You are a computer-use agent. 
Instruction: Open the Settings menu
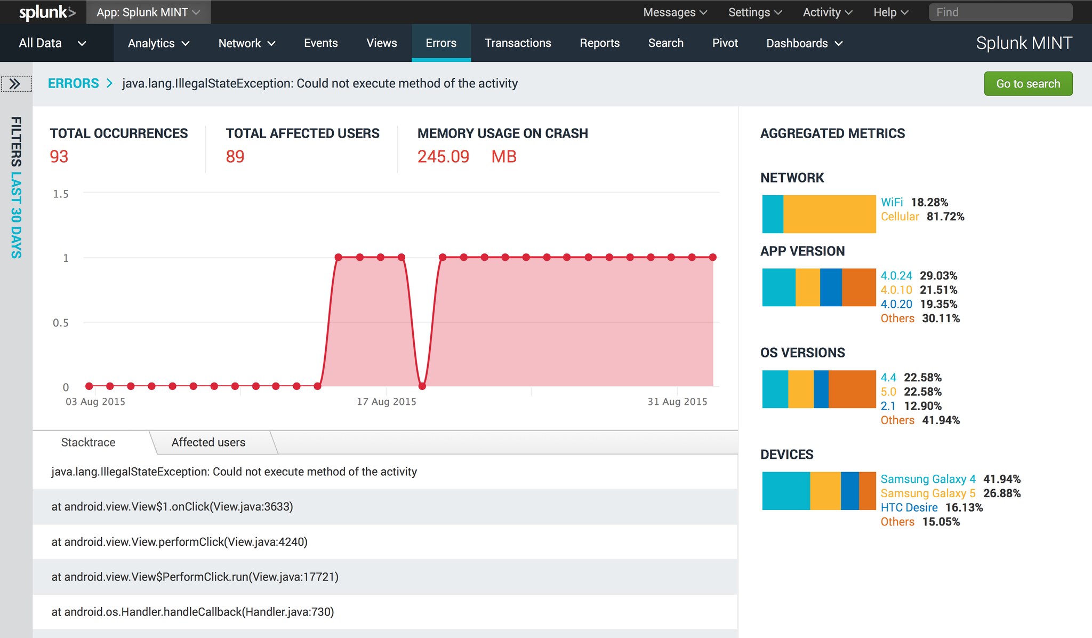click(755, 12)
